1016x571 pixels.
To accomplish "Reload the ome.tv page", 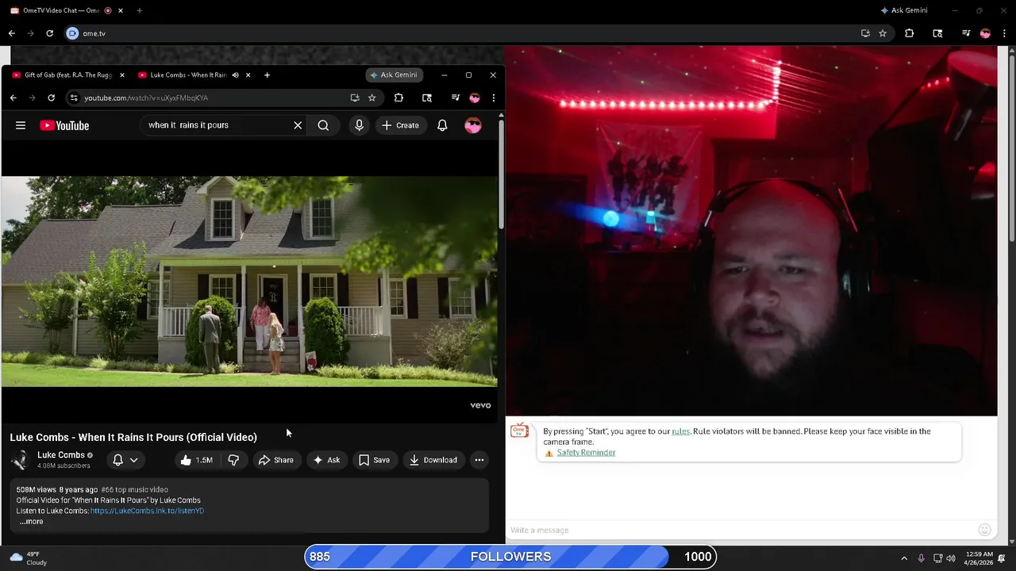I will pyautogui.click(x=49, y=33).
